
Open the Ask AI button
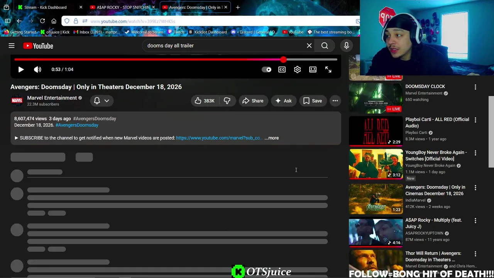pyautogui.click(x=283, y=101)
